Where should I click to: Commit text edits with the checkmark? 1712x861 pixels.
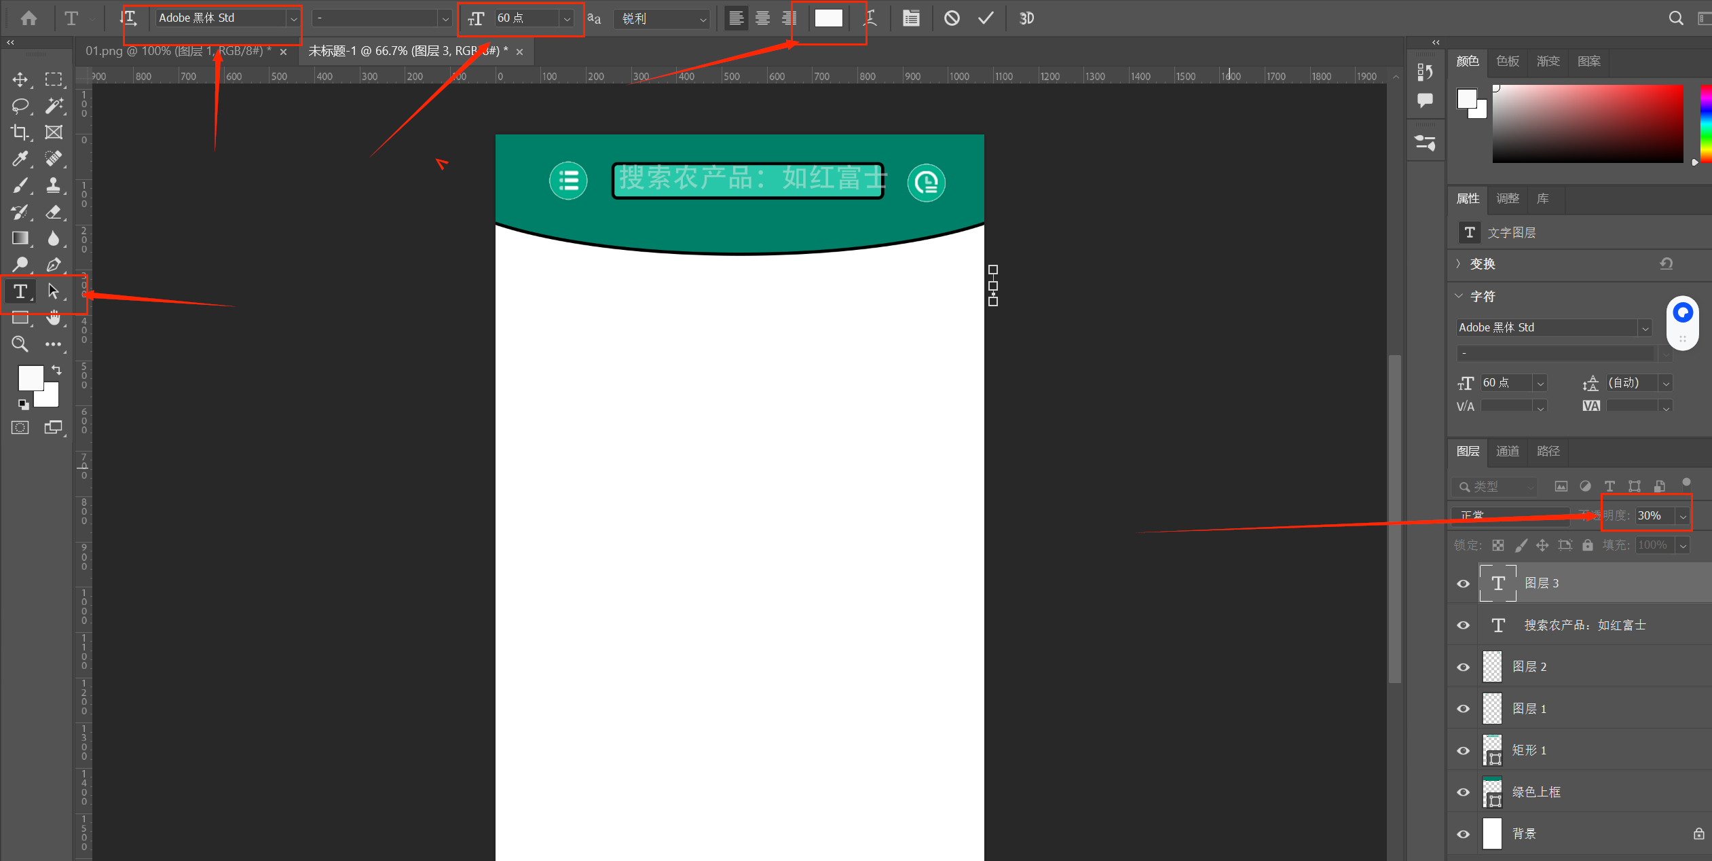click(x=986, y=18)
